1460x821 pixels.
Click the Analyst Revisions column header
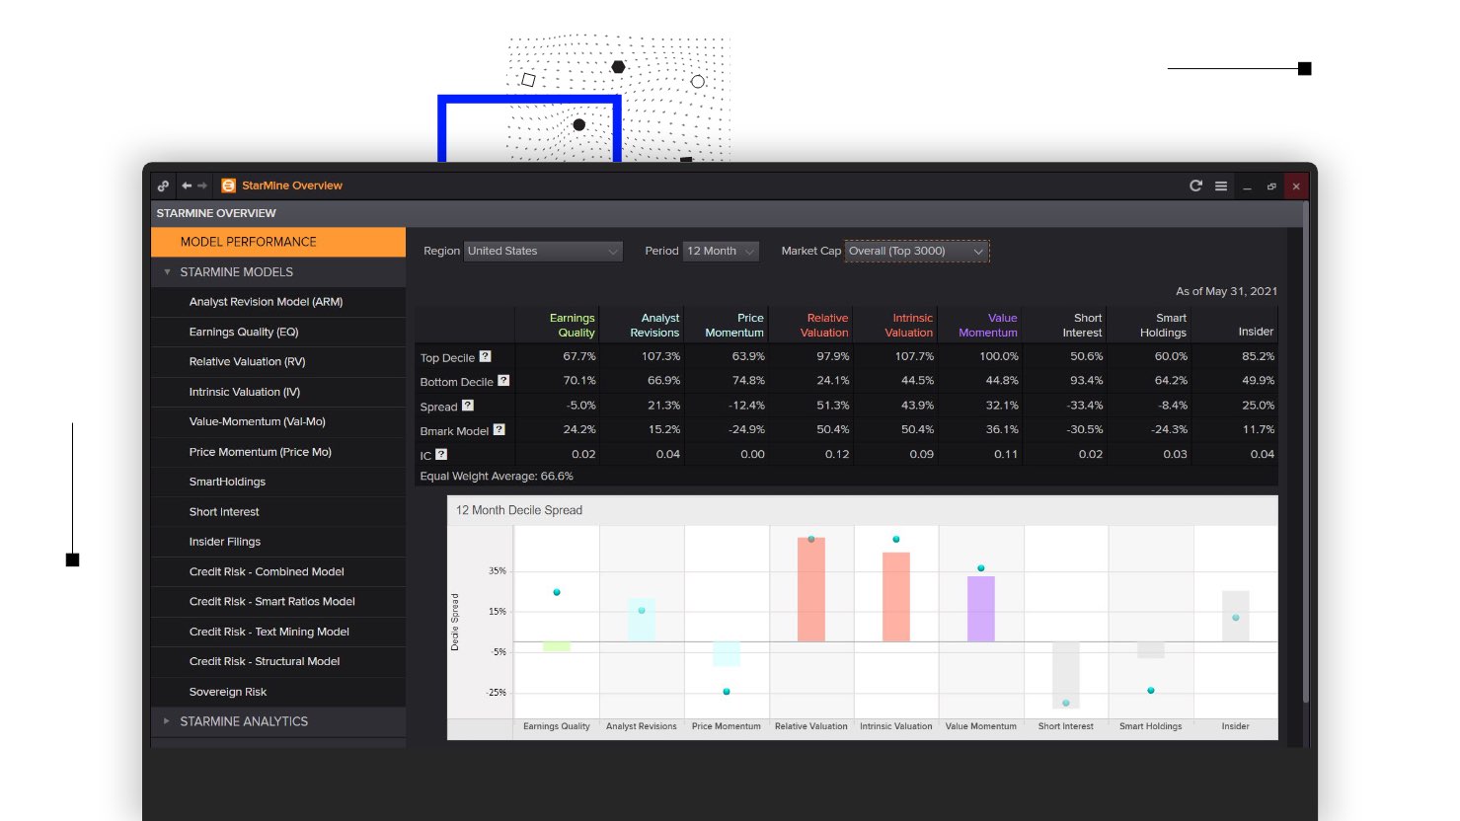pos(654,325)
